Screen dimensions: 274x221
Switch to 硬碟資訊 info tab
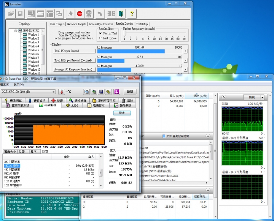[x=37, y=101]
